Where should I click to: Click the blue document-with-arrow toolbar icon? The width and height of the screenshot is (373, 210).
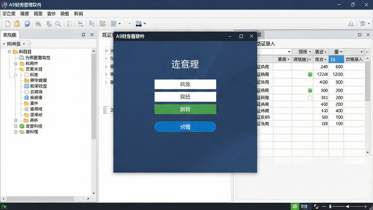[x=49, y=24]
